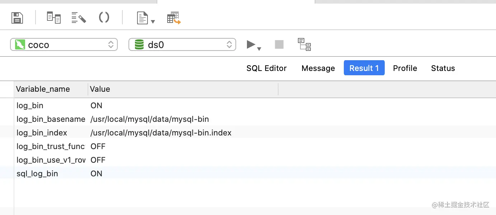
Task: Open the Message tab
Action: (318, 68)
